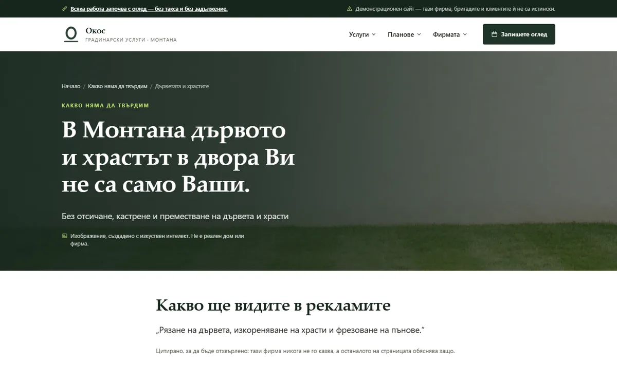
Task: Click the warning triangle icon beside the demo notice
Action: point(350,9)
